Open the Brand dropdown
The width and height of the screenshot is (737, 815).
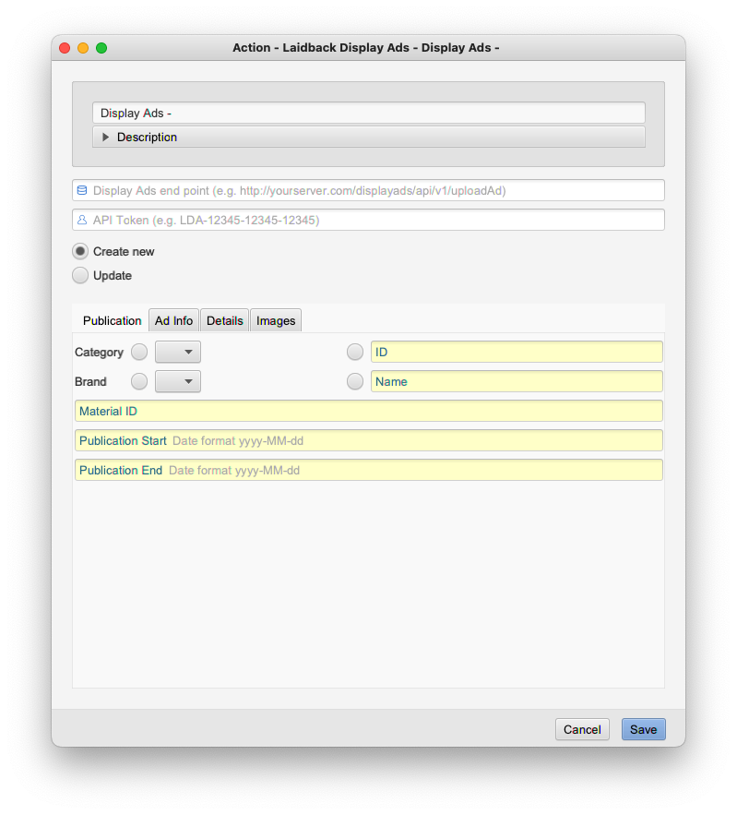click(x=178, y=381)
